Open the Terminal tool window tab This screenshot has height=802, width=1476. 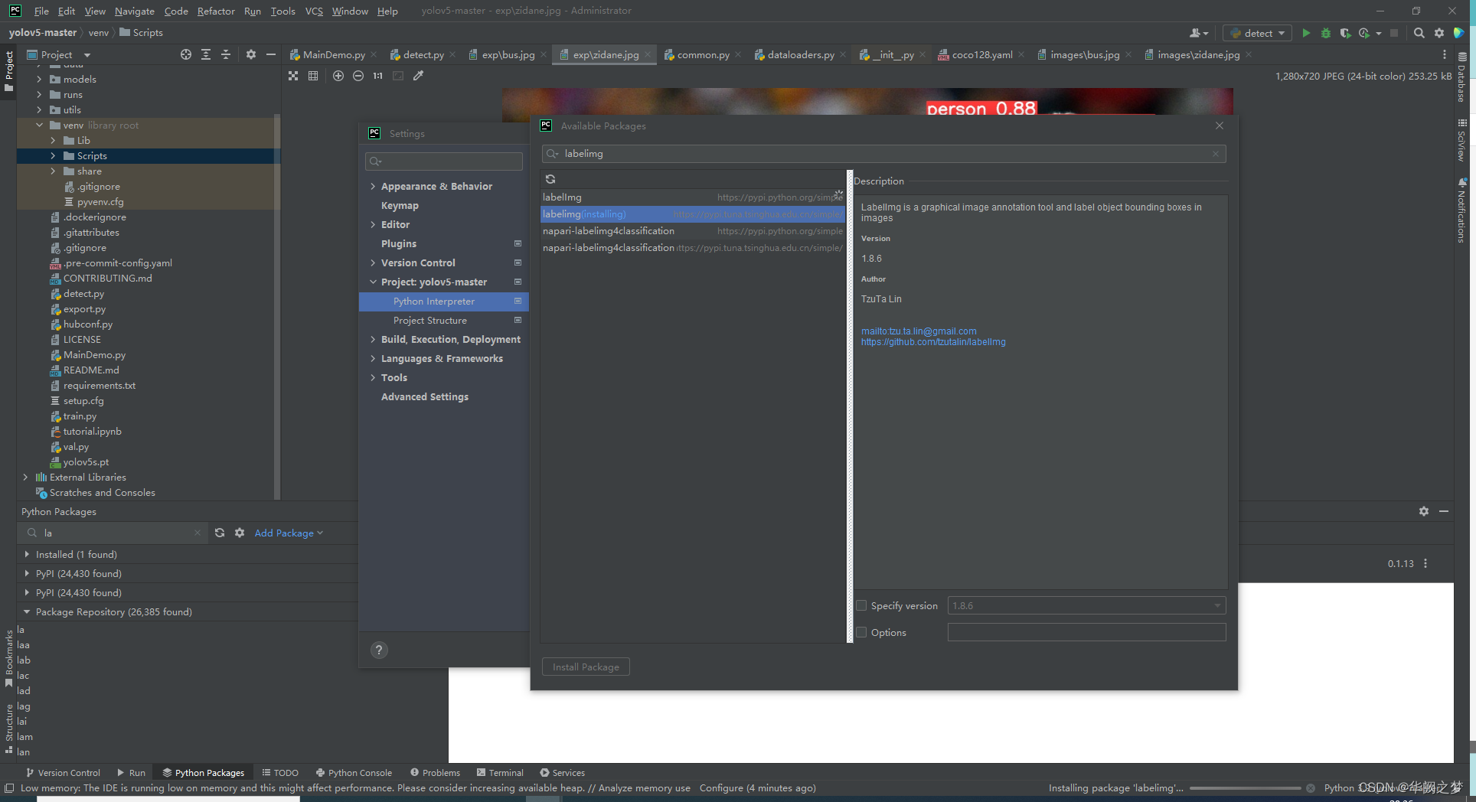(500, 772)
